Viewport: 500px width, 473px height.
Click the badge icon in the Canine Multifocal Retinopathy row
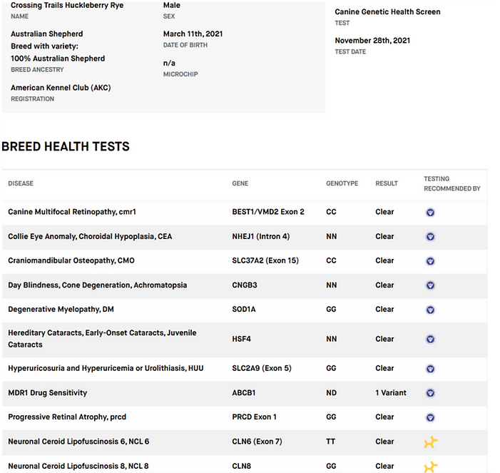coord(430,213)
